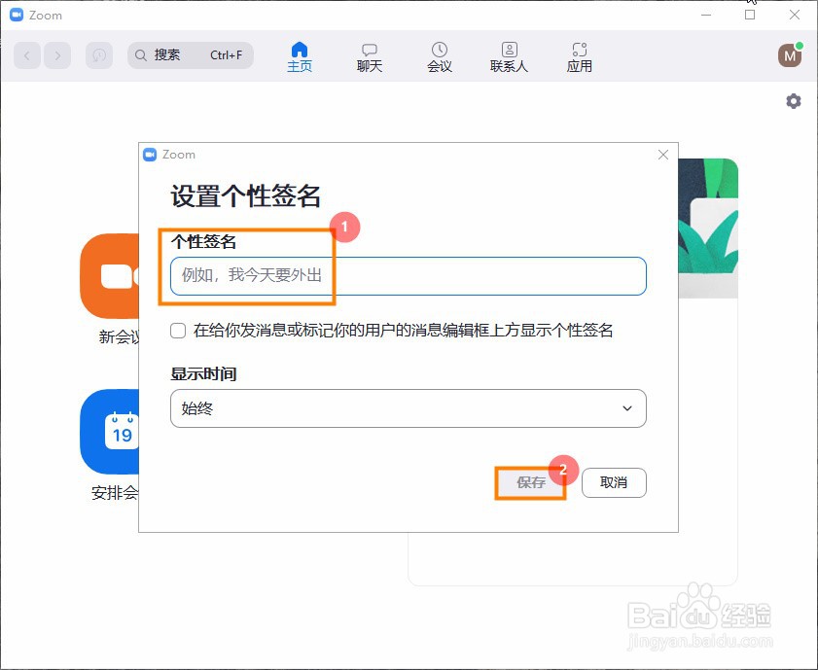
Task: Click the 设置个性签名 dialog heading
Action: 245,196
